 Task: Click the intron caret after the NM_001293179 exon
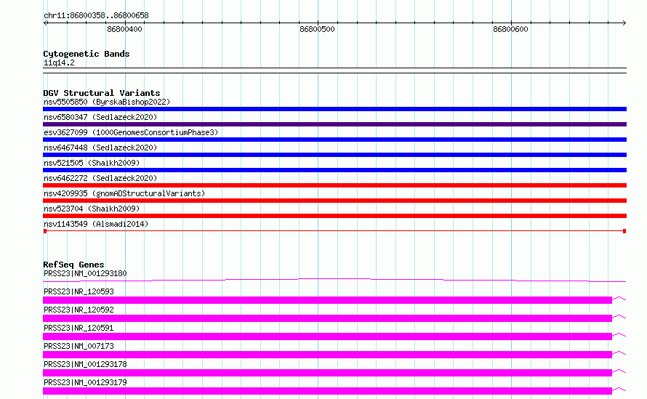pyautogui.click(x=619, y=389)
